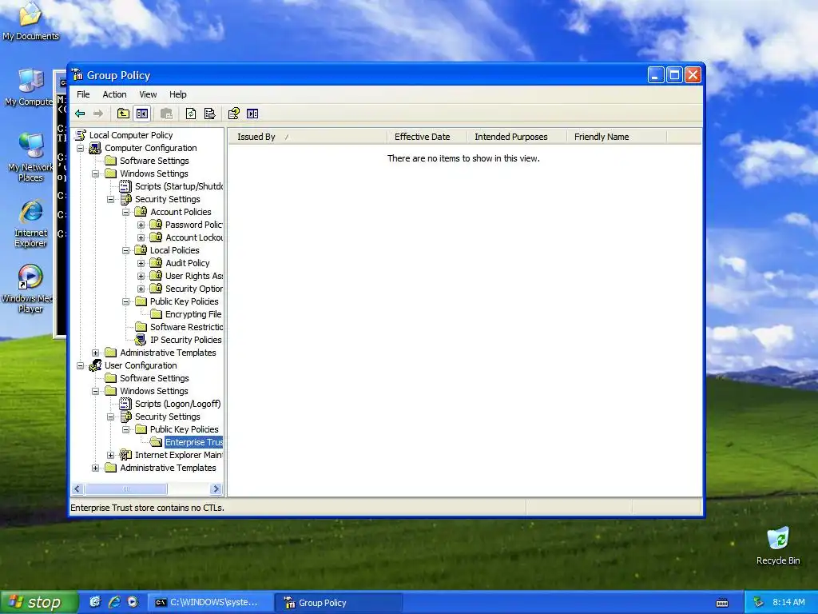Viewport: 818px width, 614px height.
Task: Select Scripts (Logon/Logoff) tree node
Action: click(x=177, y=404)
